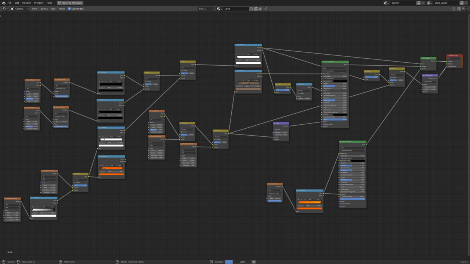This screenshot has height=264, width=470.
Task: Click the Scene name field
Action: (403, 3)
